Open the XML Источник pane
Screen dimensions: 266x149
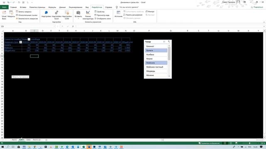pos(118,14)
